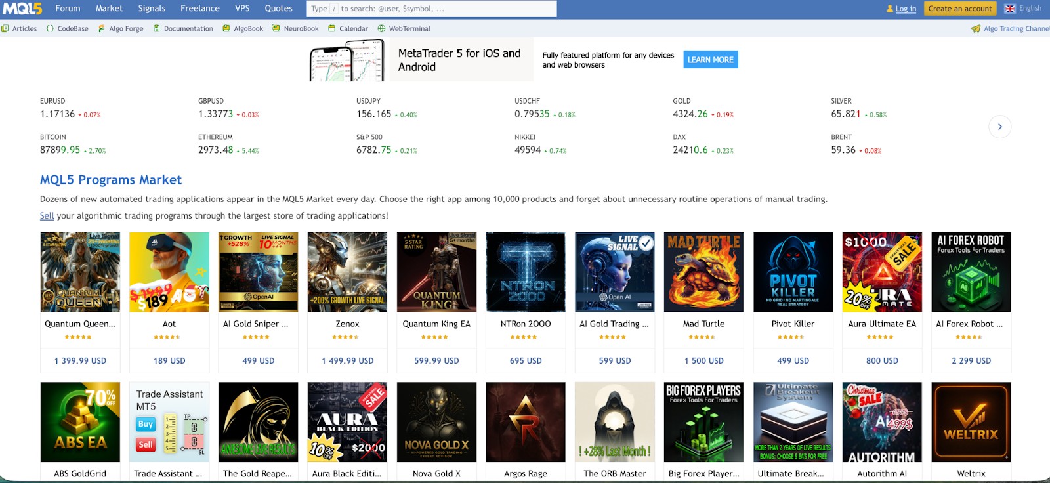This screenshot has height=483, width=1050.
Task: Open Pivot Killer product image
Action: click(x=793, y=272)
